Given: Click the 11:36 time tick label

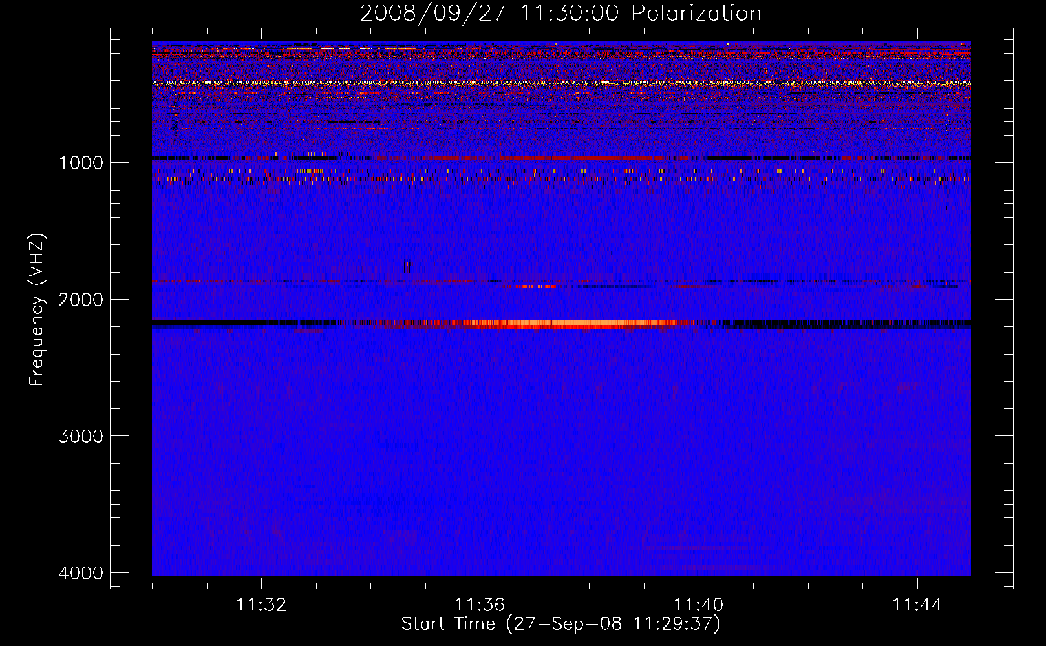Looking at the screenshot, I should pos(480,605).
